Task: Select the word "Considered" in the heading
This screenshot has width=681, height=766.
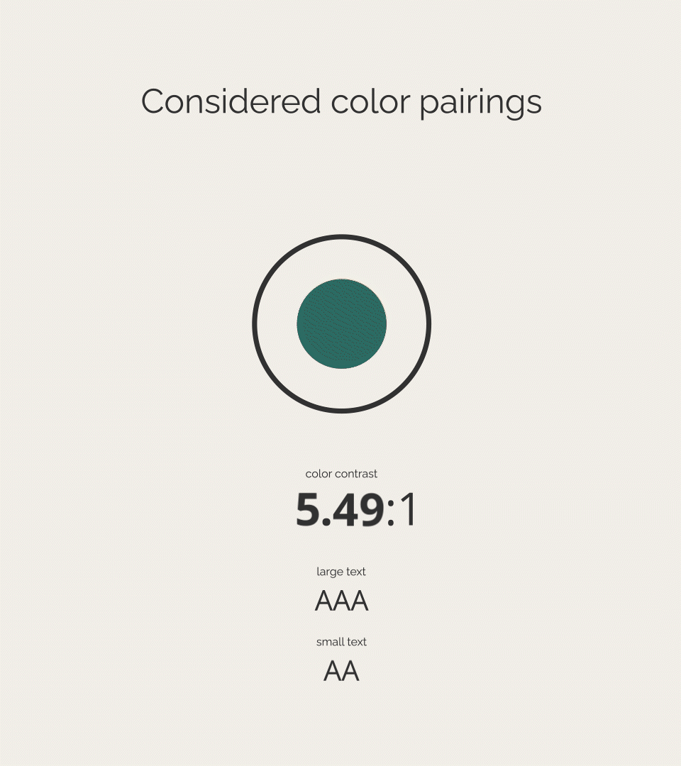Action: (x=231, y=101)
